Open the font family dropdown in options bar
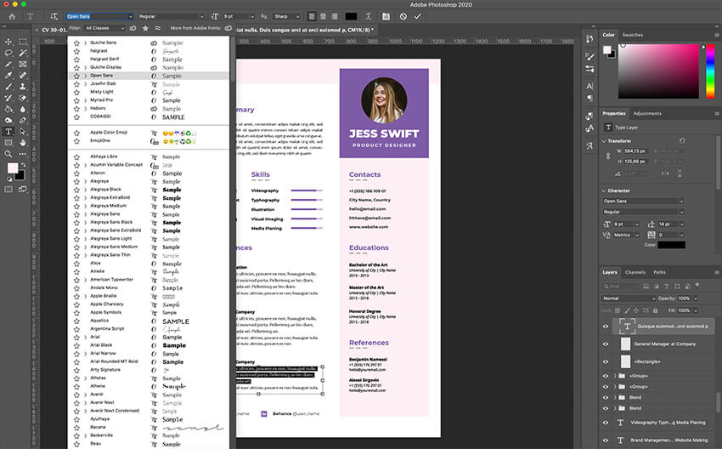Image resolution: width=722 pixels, height=449 pixels. click(130, 17)
